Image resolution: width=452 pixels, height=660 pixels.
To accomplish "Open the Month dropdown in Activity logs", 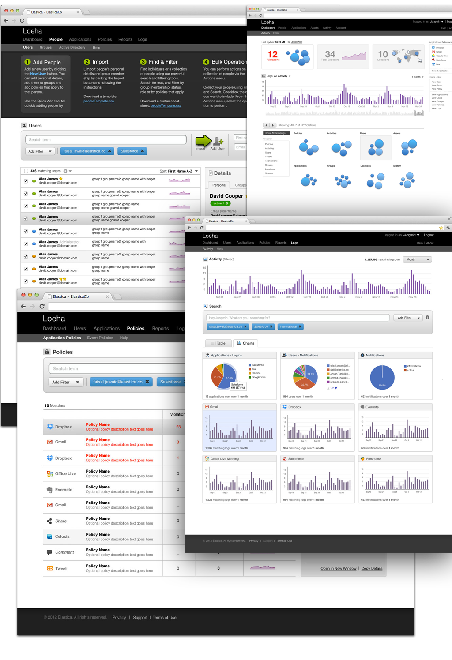I will click(418, 259).
